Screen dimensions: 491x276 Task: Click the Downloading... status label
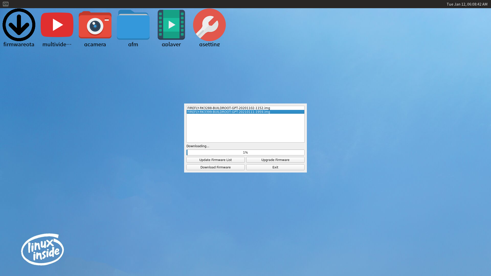click(x=198, y=146)
